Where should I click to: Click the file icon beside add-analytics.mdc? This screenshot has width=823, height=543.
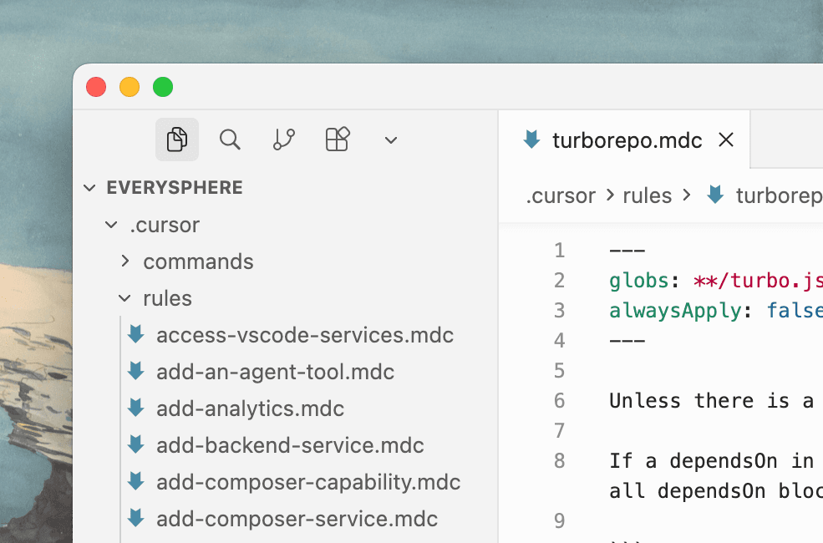[x=135, y=409]
